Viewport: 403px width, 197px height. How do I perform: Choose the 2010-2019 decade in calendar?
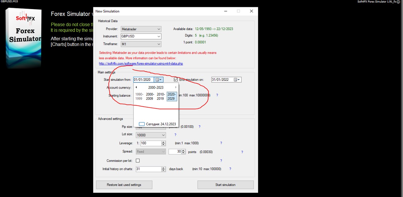161,96
